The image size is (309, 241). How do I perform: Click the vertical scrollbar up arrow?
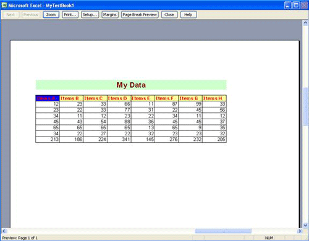305,23
